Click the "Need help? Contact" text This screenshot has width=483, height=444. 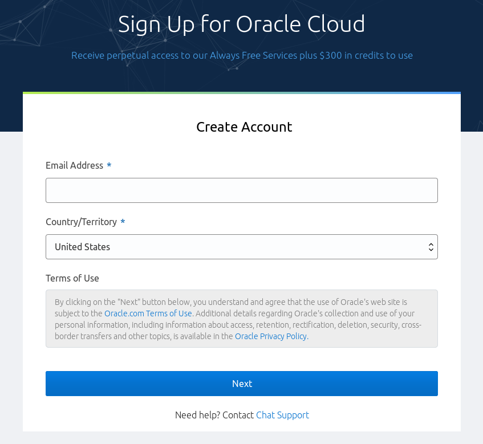pos(214,415)
